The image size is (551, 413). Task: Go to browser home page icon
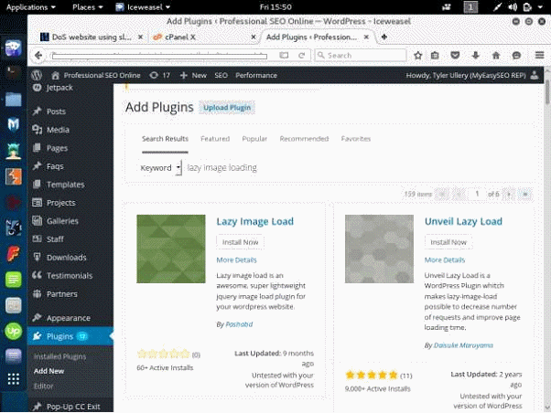tap(496, 56)
